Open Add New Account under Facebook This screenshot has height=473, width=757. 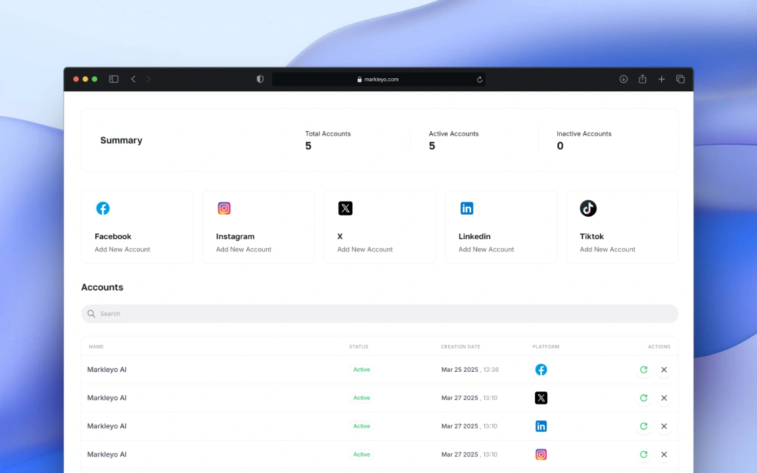point(122,249)
